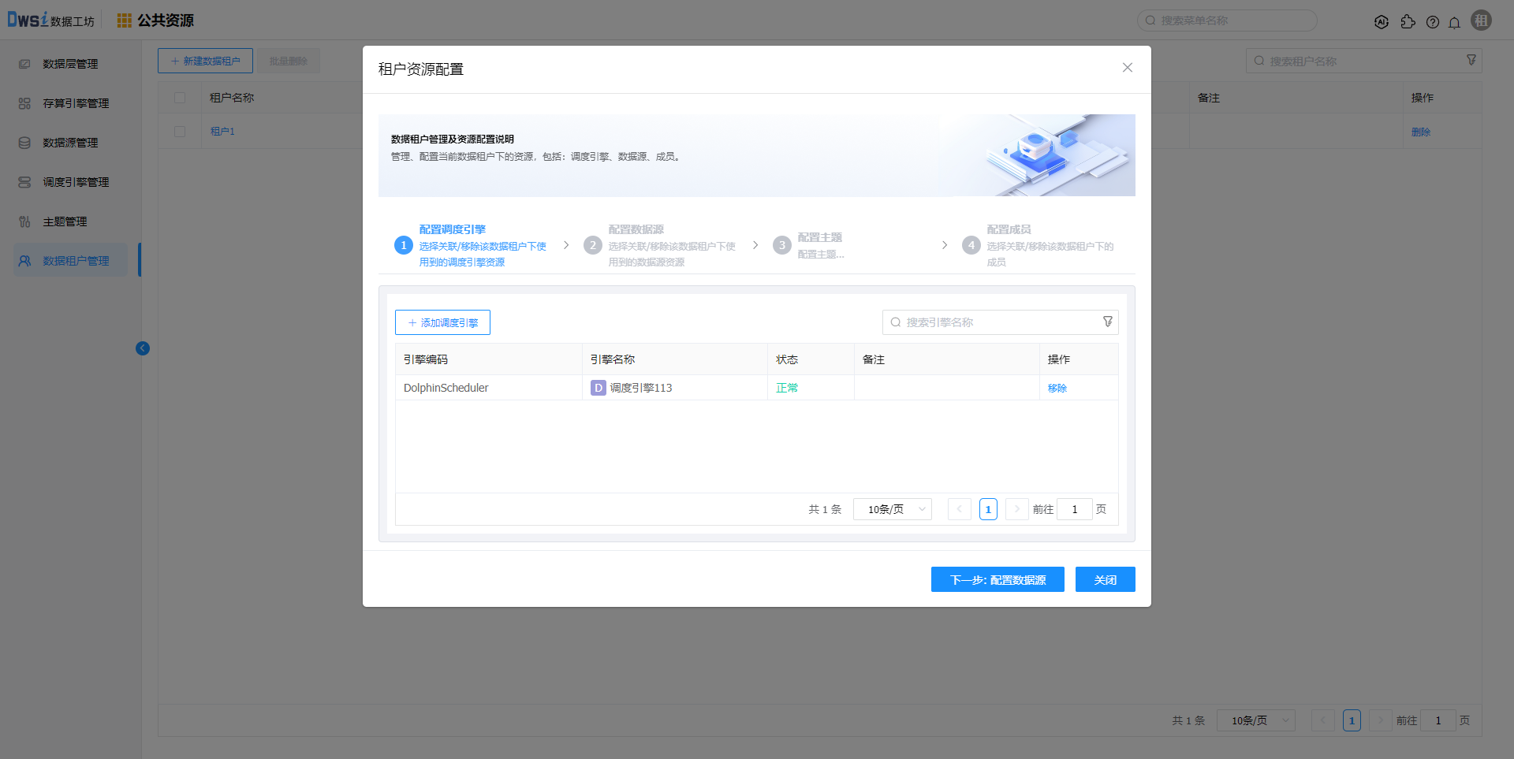This screenshot has height=759, width=1514.
Task: Open the page size dropdown in tenant list
Action: coord(1255,720)
